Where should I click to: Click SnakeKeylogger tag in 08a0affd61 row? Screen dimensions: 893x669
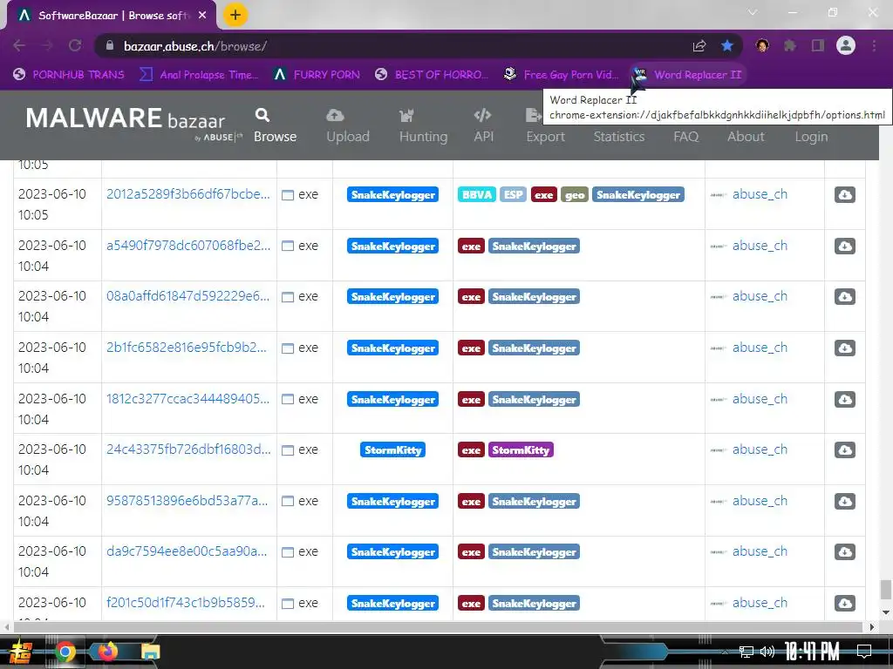(535, 296)
